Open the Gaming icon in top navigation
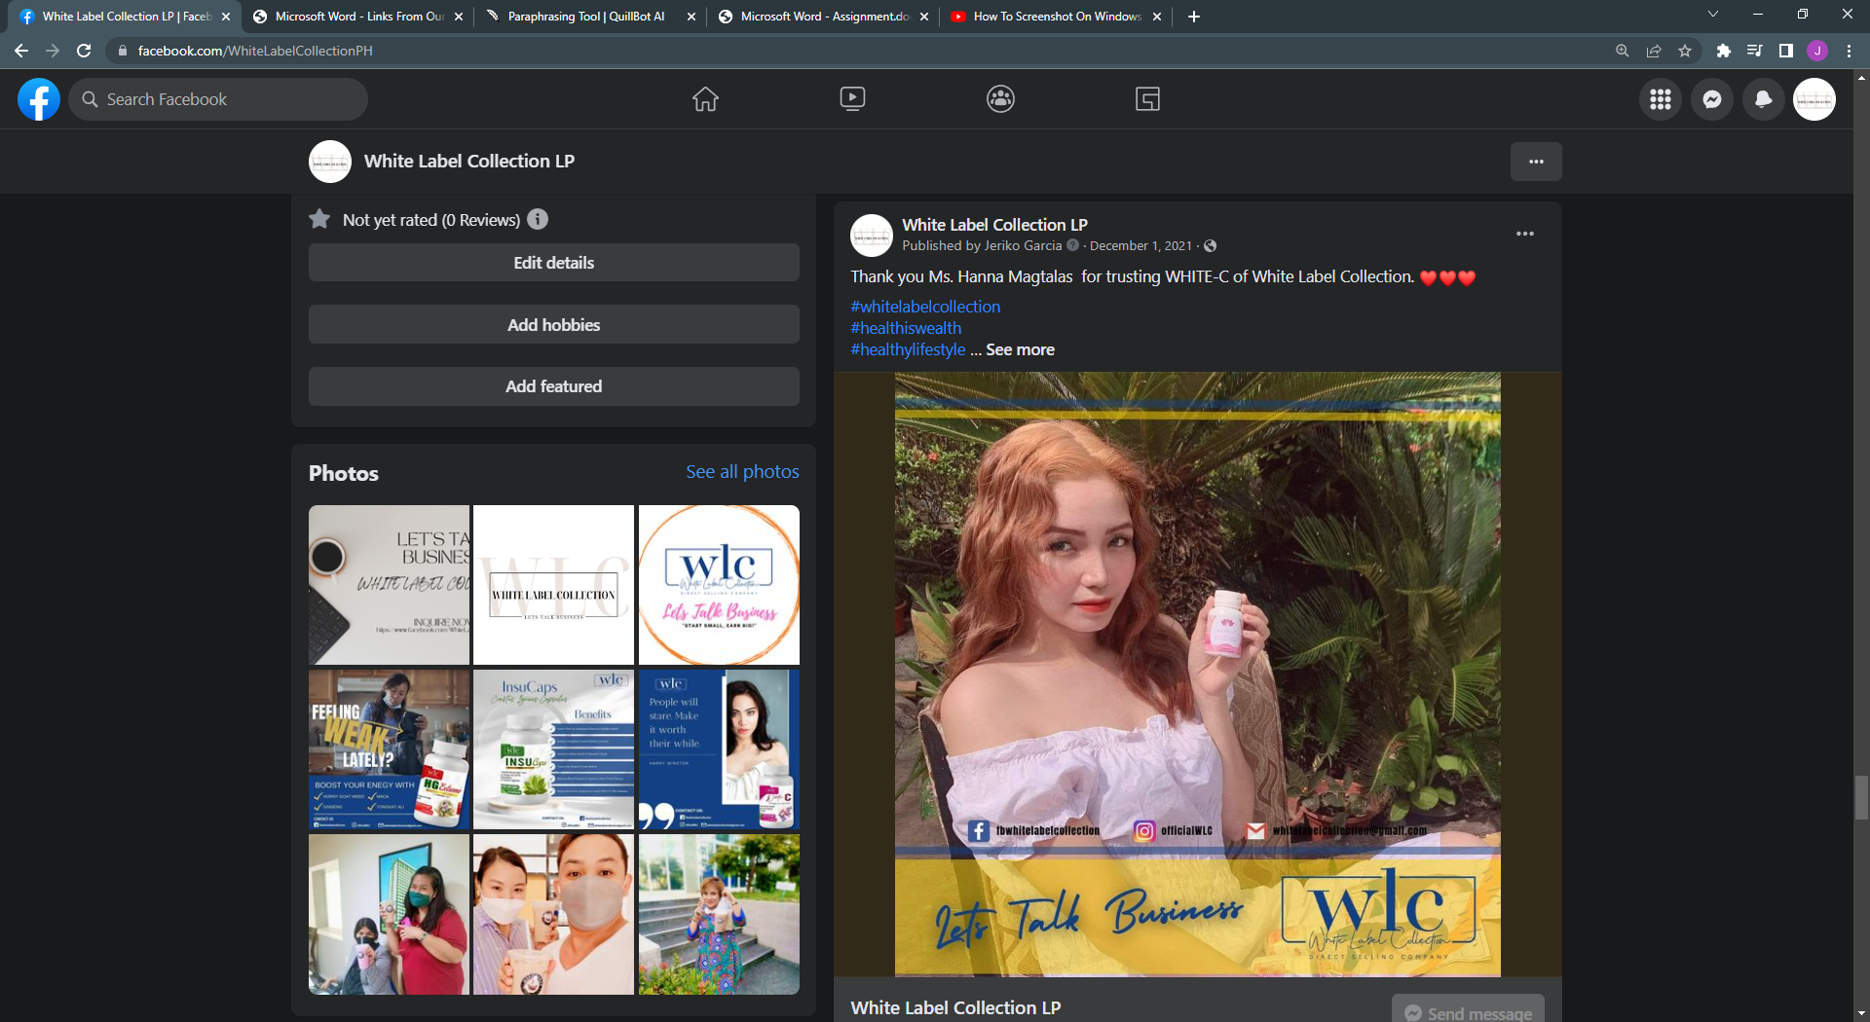 [x=1147, y=99]
